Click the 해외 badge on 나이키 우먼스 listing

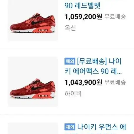pos(70,127)
